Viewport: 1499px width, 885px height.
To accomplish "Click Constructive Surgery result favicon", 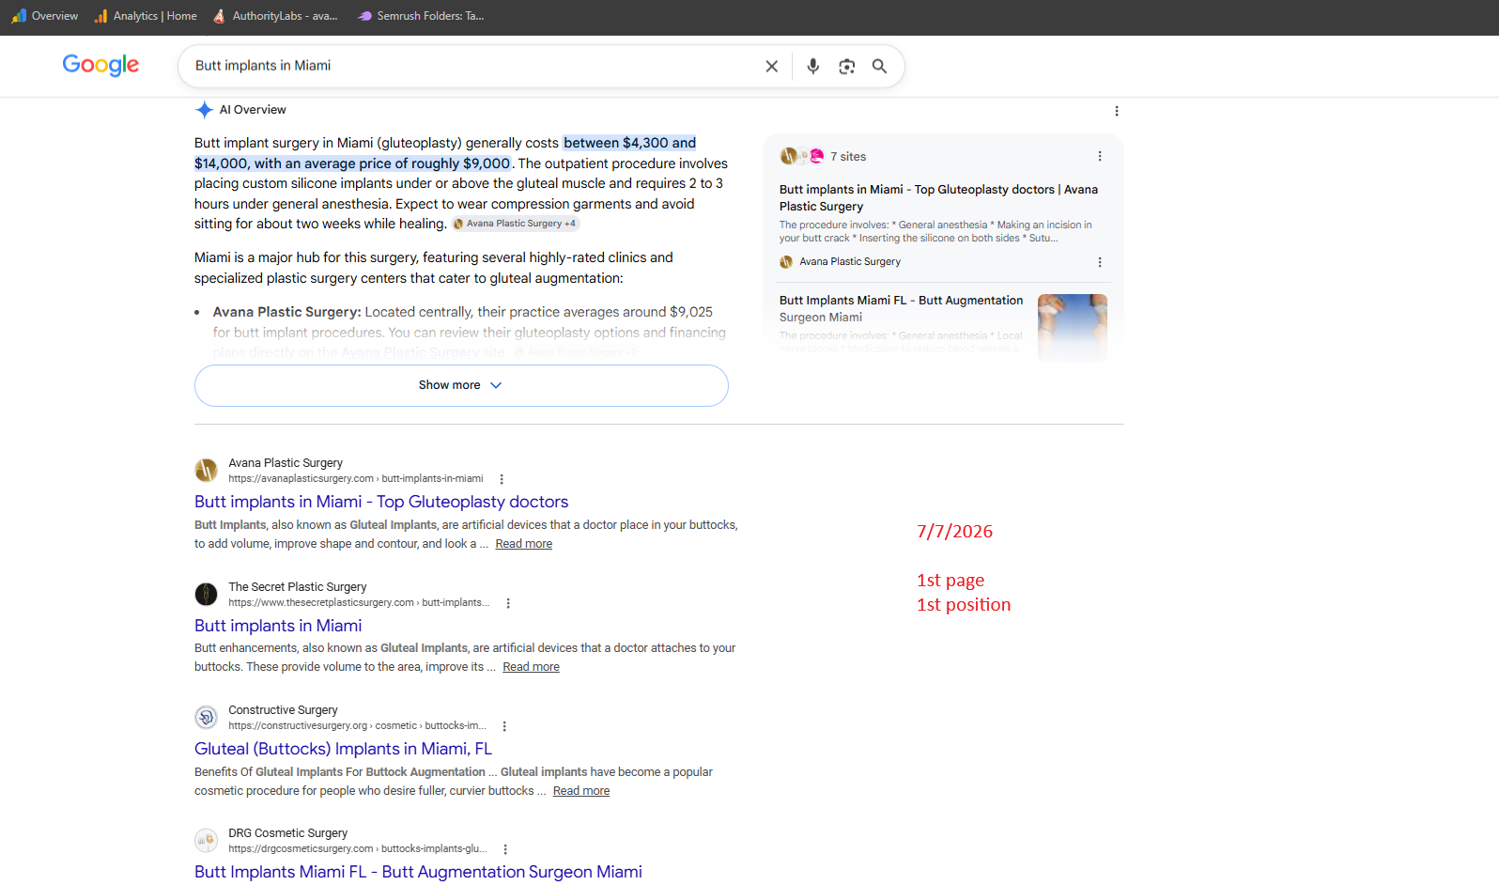I will pos(206,717).
